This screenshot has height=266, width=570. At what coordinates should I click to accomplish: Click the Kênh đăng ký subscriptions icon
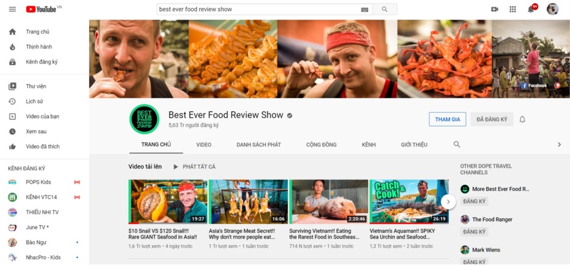click(12, 62)
